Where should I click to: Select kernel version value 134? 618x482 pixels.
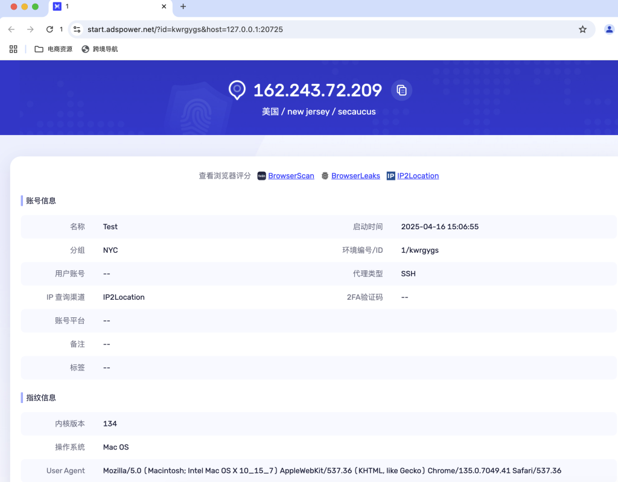click(x=110, y=423)
